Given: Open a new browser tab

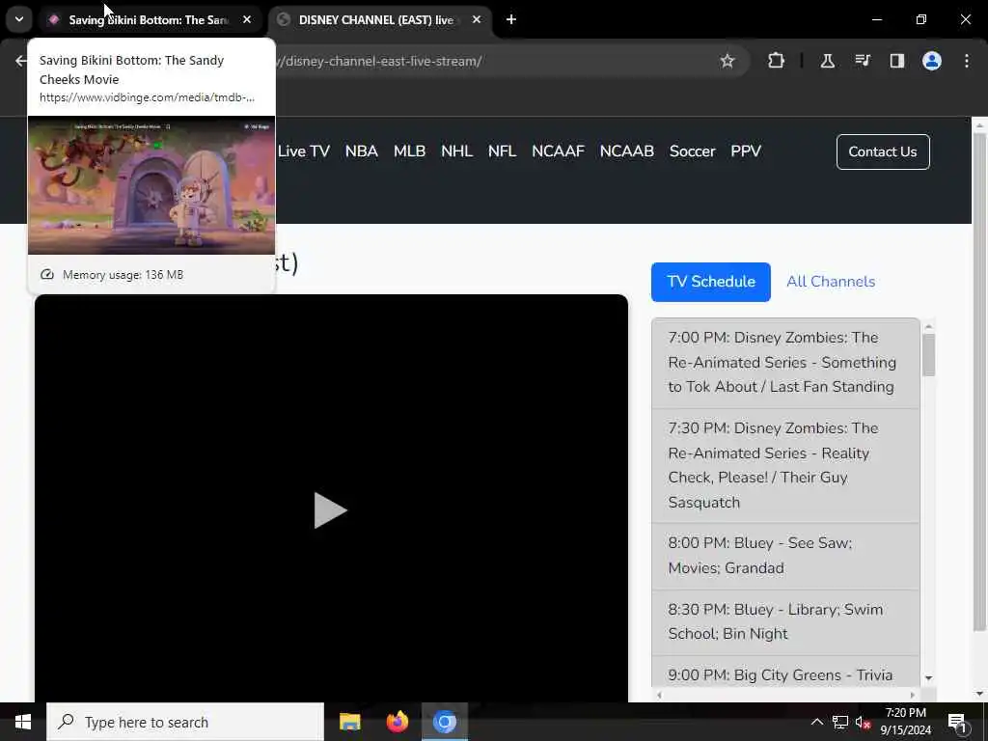Looking at the screenshot, I should [x=511, y=19].
